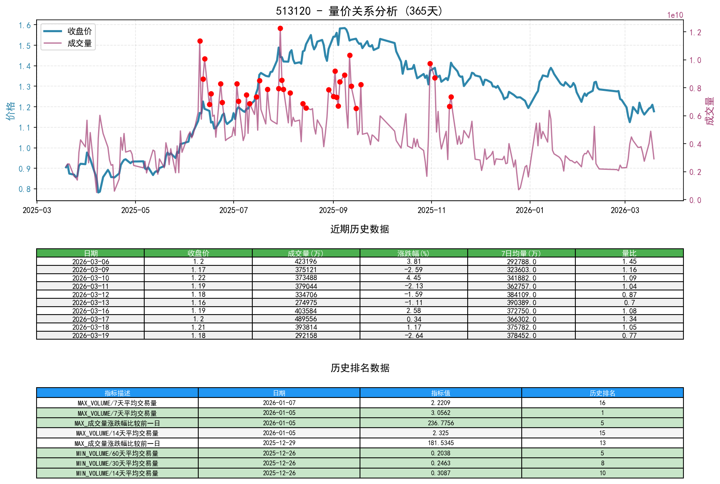
Task: Open the 涨跌幅(%) column header
Action: [413, 252]
